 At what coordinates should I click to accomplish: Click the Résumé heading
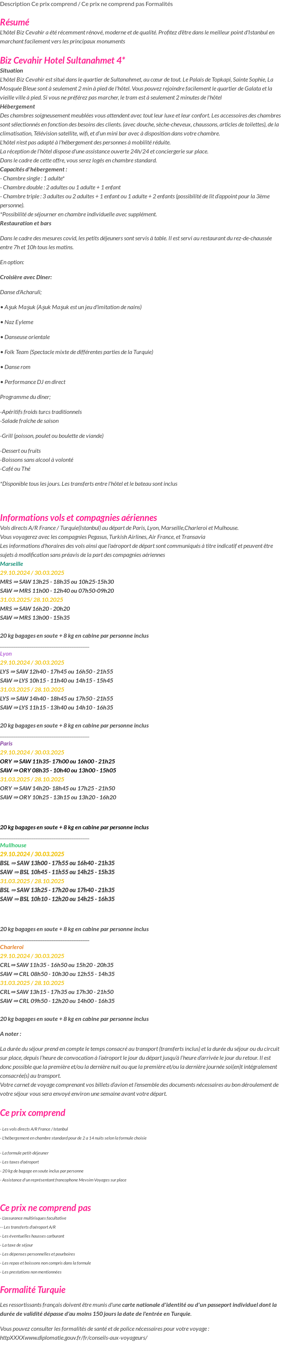(15, 22)
